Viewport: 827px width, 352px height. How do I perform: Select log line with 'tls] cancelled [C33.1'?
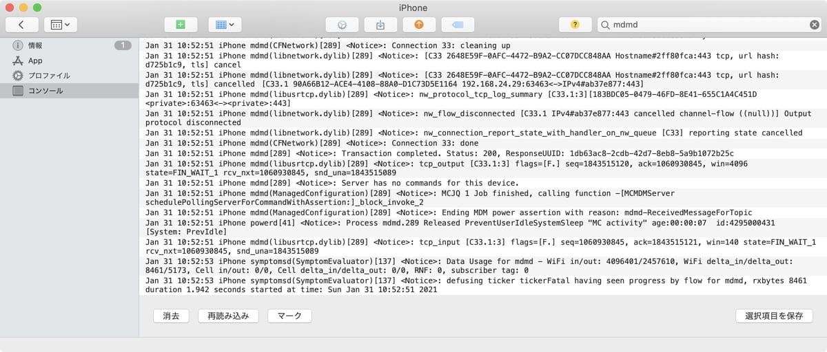pyautogui.click(x=482, y=79)
